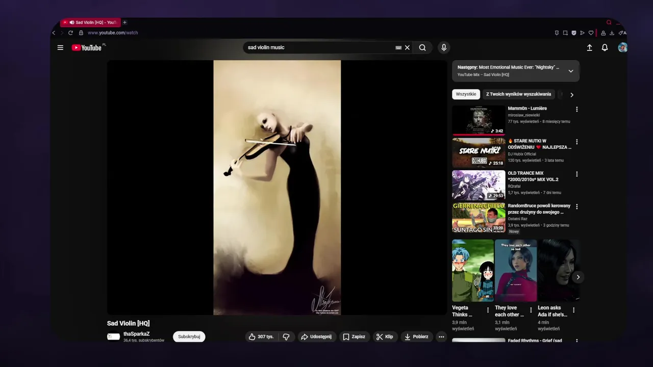
Task: Open options for 'Vegeta Thinks' short
Action: click(x=488, y=310)
